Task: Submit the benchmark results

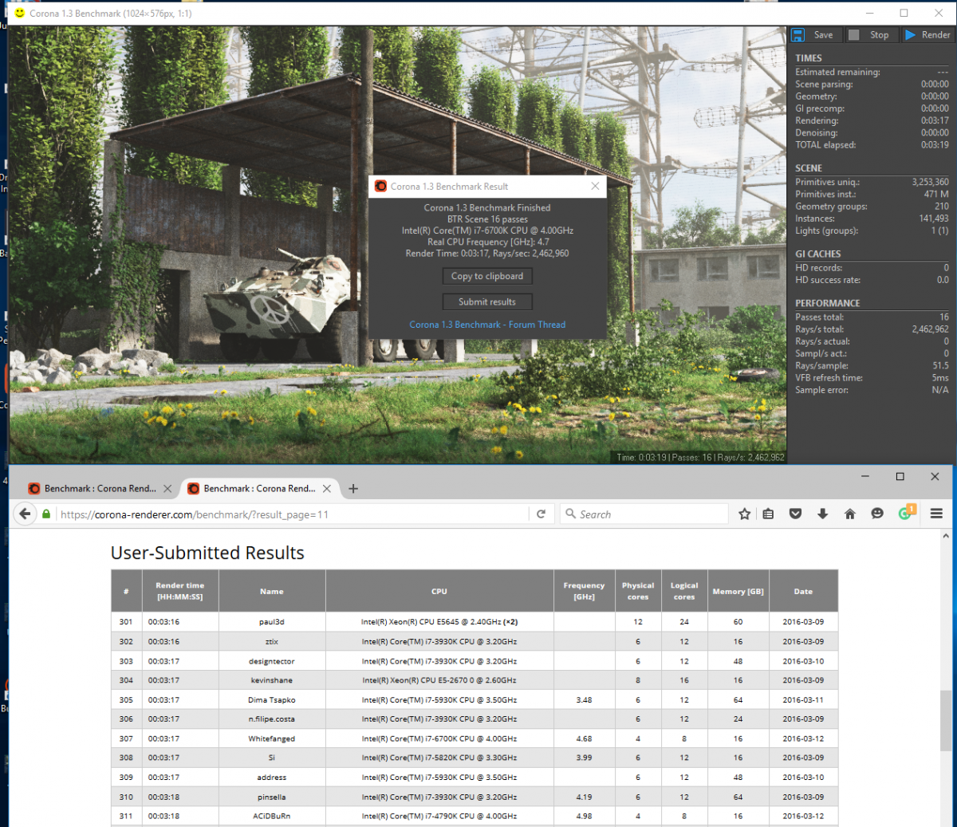Action: pyautogui.click(x=487, y=301)
